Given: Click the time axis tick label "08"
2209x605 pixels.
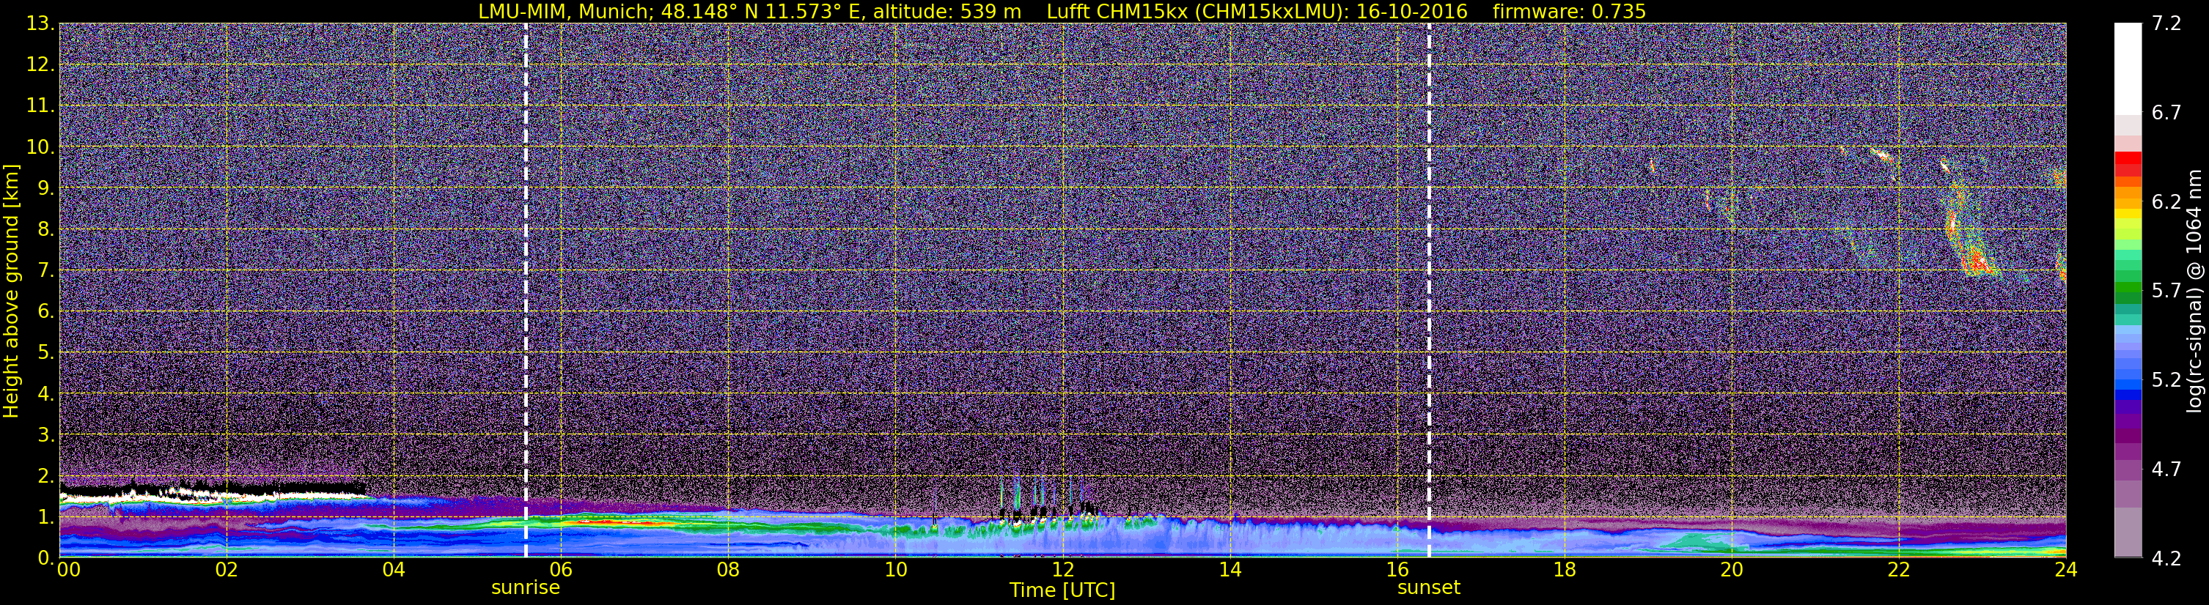Looking at the screenshot, I should 728,570.
